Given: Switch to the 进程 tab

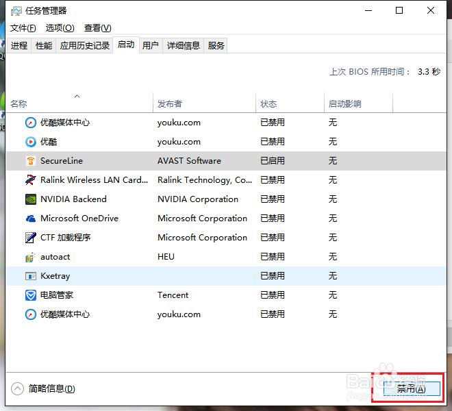Looking at the screenshot, I should (x=19, y=46).
